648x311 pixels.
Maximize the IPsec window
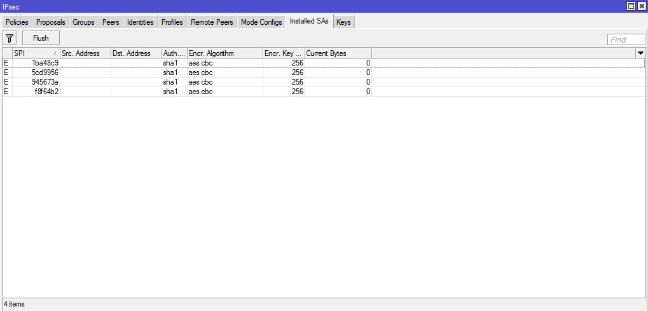631,6
